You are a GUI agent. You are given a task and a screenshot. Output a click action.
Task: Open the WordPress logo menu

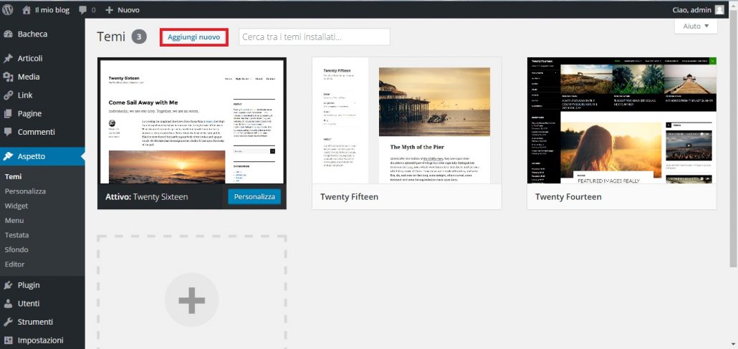pos(8,9)
